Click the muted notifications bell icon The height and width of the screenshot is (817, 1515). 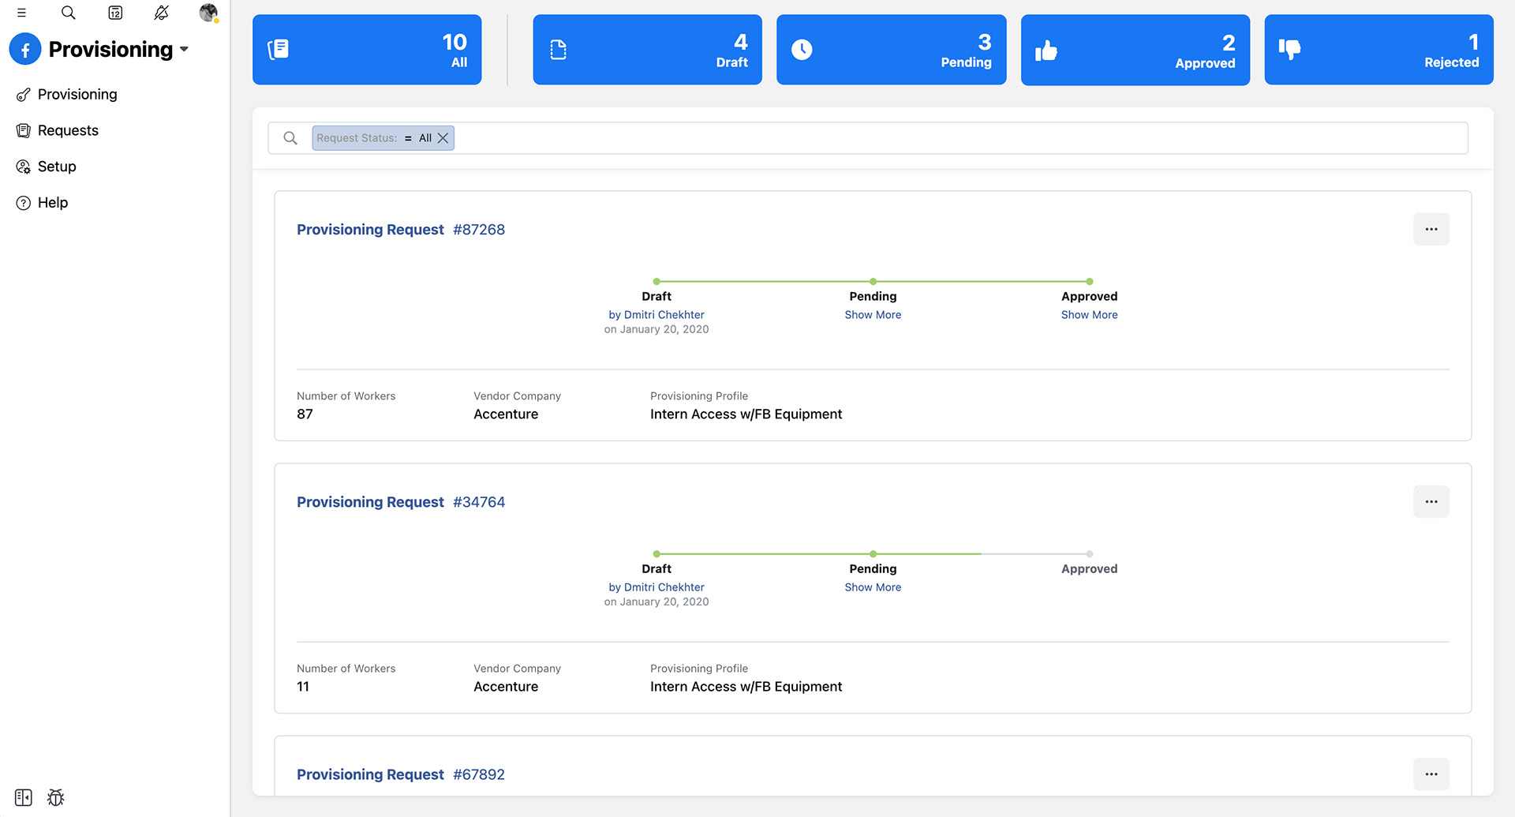tap(162, 13)
